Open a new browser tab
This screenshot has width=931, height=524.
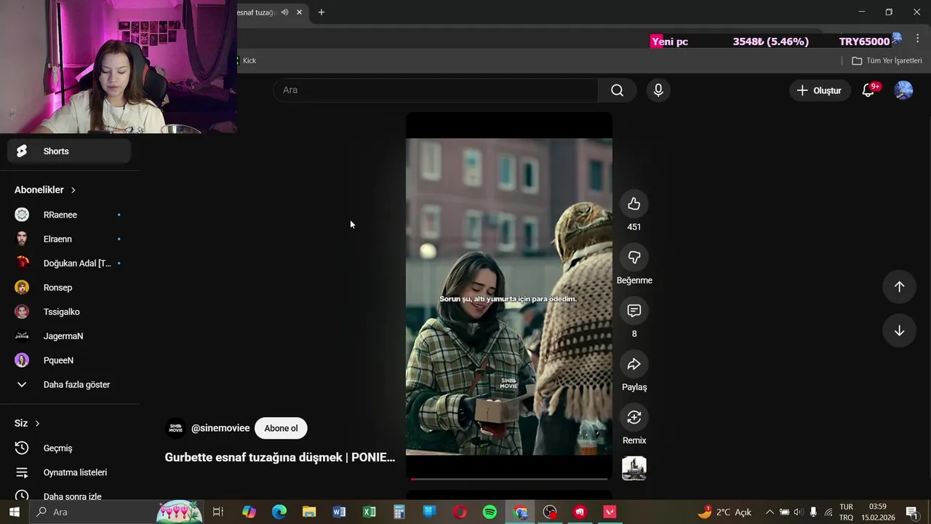pos(321,12)
